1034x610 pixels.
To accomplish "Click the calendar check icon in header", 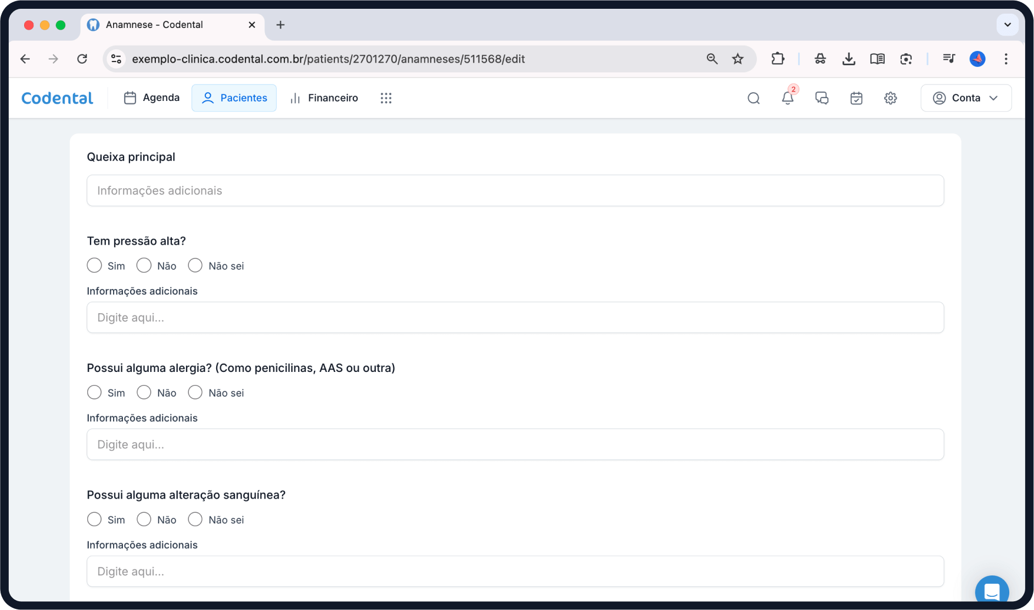I will tap(856, 98).
